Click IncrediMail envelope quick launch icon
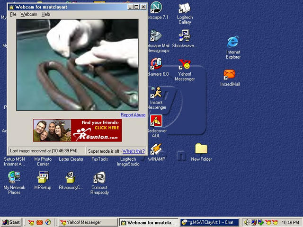Image resolution: width=303 pixels, height=227 pixels. [x=40, y=222]
